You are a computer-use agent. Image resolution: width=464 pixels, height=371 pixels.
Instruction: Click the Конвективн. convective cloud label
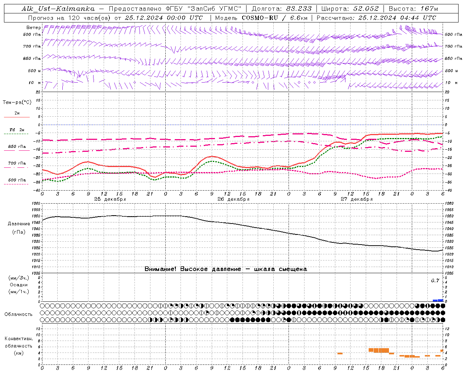point(18,339)
